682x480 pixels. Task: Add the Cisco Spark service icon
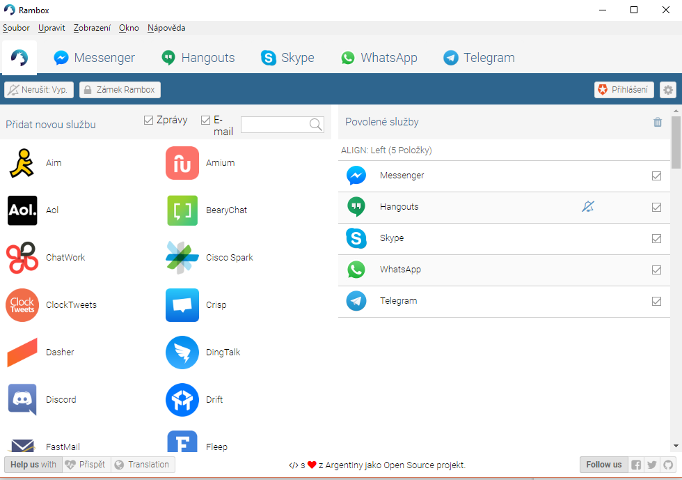pyautogui.click(x=182, y=258)
